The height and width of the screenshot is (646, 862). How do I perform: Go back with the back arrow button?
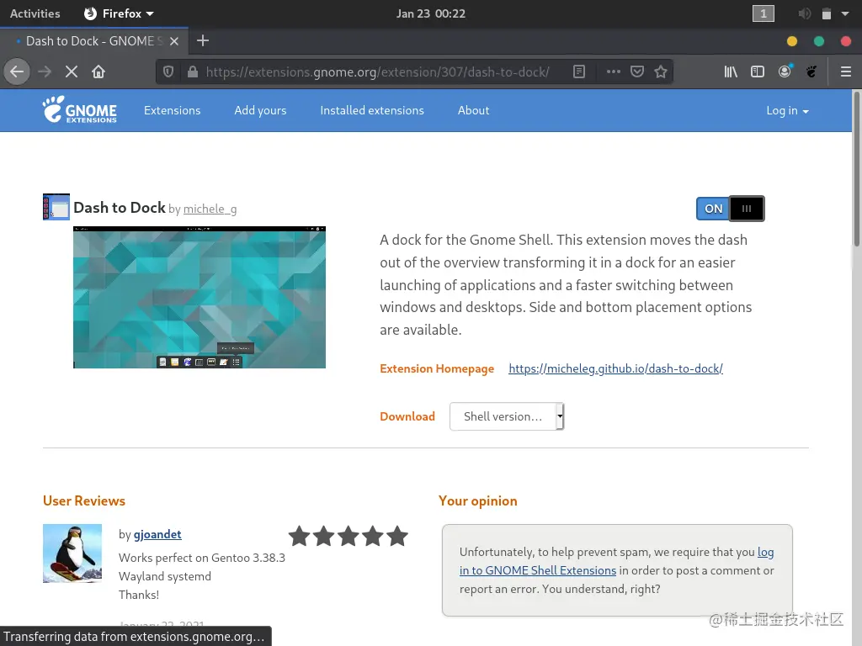[17, 72]
